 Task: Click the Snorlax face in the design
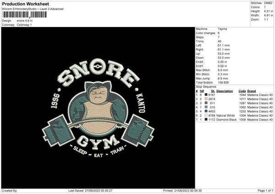(x=99, y=97)
